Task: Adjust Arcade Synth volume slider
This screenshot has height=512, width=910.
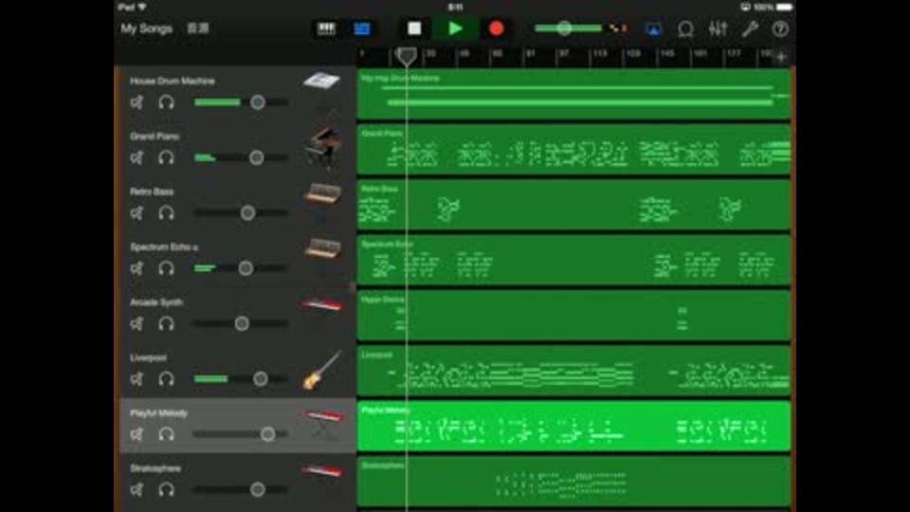Action: [240, 323]
